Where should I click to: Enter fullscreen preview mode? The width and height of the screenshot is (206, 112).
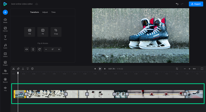pyautogui.click(x=202, y=69)
